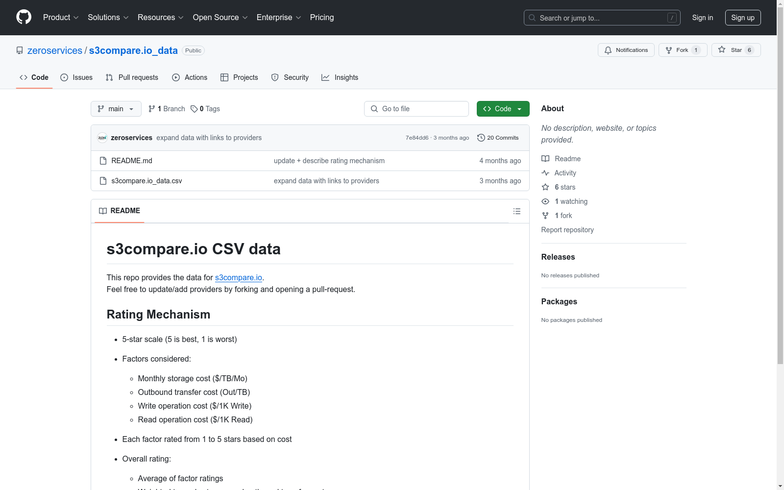Go to the Security tab
Screen dimensions: 784x490
click(290, 77)
